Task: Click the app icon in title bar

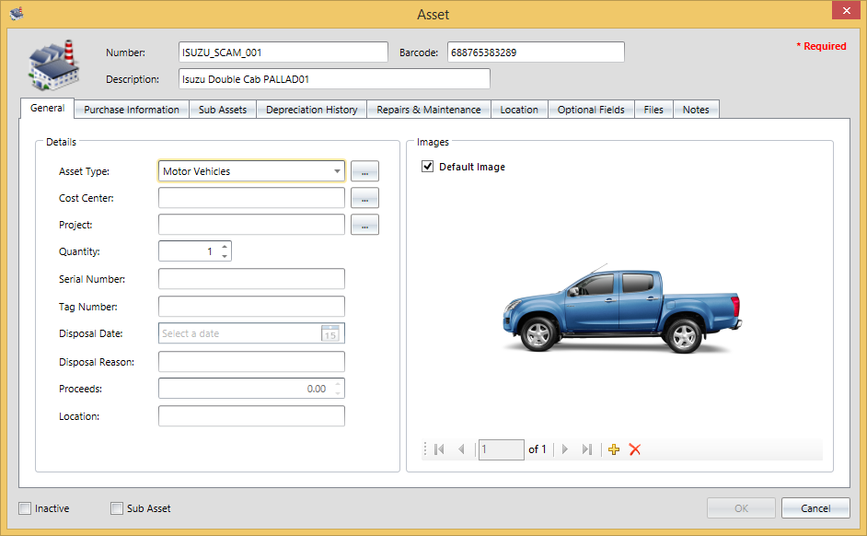Action: pyautogui.click(x=17, y=13)
